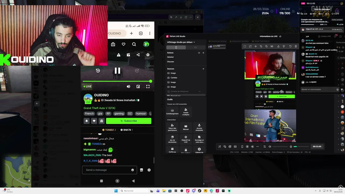
Task: Open the Kick following heart icon
Action: point(123,44)
